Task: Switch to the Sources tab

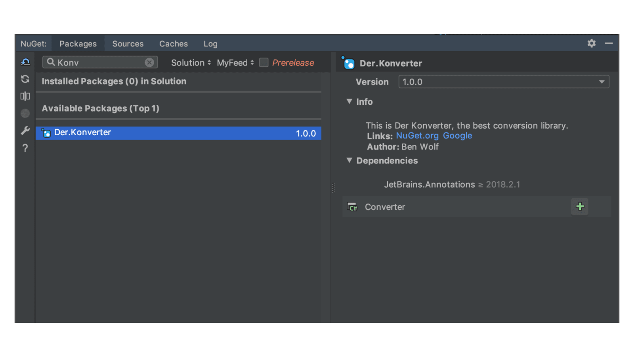Action: click(128, 44)
